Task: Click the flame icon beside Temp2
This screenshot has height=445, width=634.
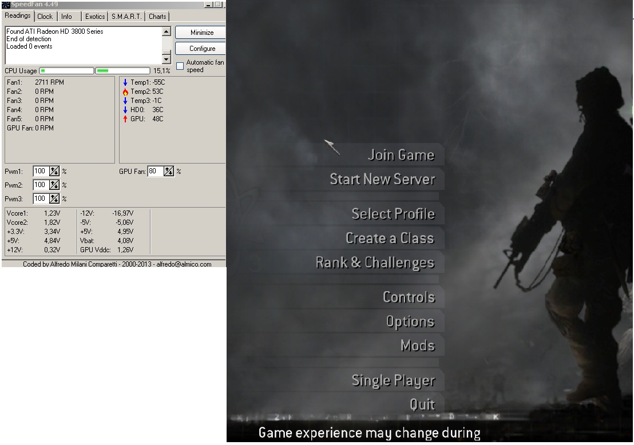Action: click(x=125, y=92)
